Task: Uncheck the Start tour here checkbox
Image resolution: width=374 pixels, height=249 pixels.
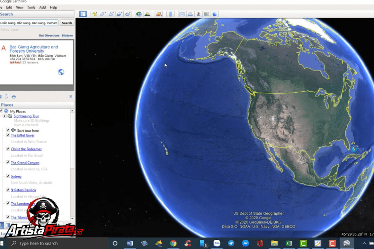Action: (8, 130)
